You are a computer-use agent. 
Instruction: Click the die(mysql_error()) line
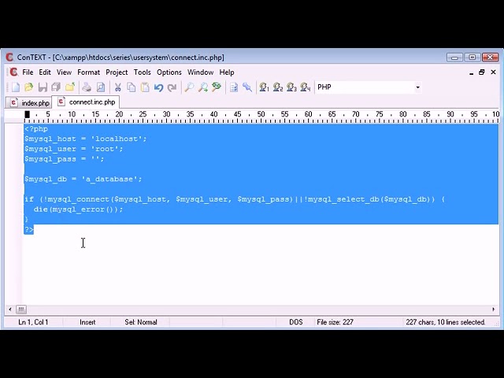tap(78, 209)
